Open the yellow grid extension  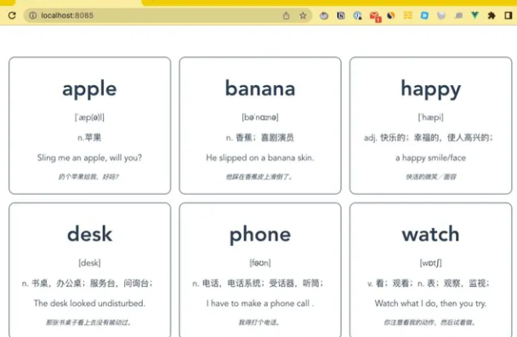click(x=407, y=15)
